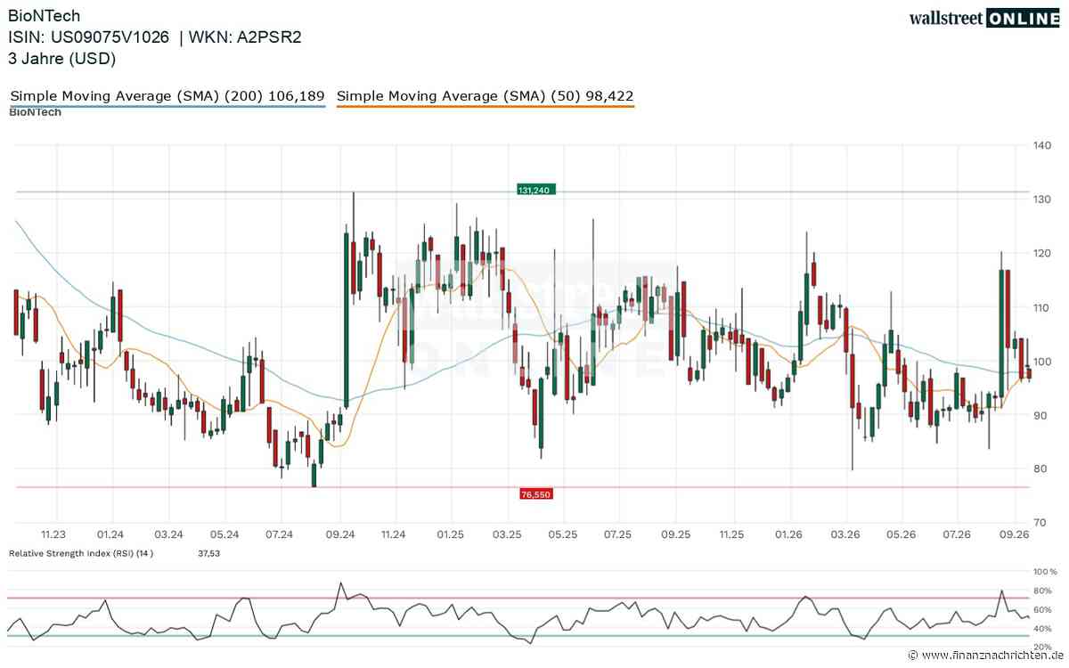1069x668 pixels.
Task: Click the 09.24 date axis label
Action: click(x=340, y=534)
